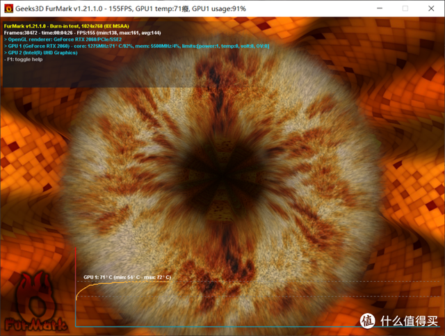Minimize the FurMark window
445x336 pixels.
click(x=380, y=8)
